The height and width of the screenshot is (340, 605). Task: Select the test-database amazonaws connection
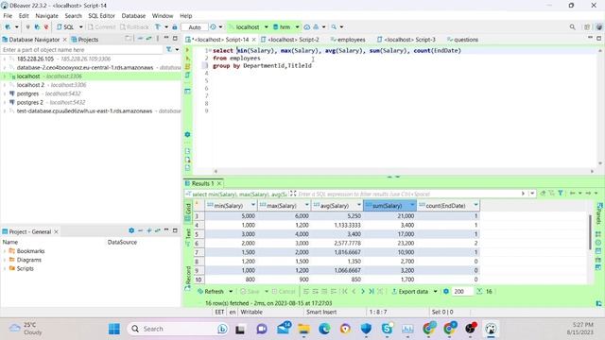click(x=85, y=111)
